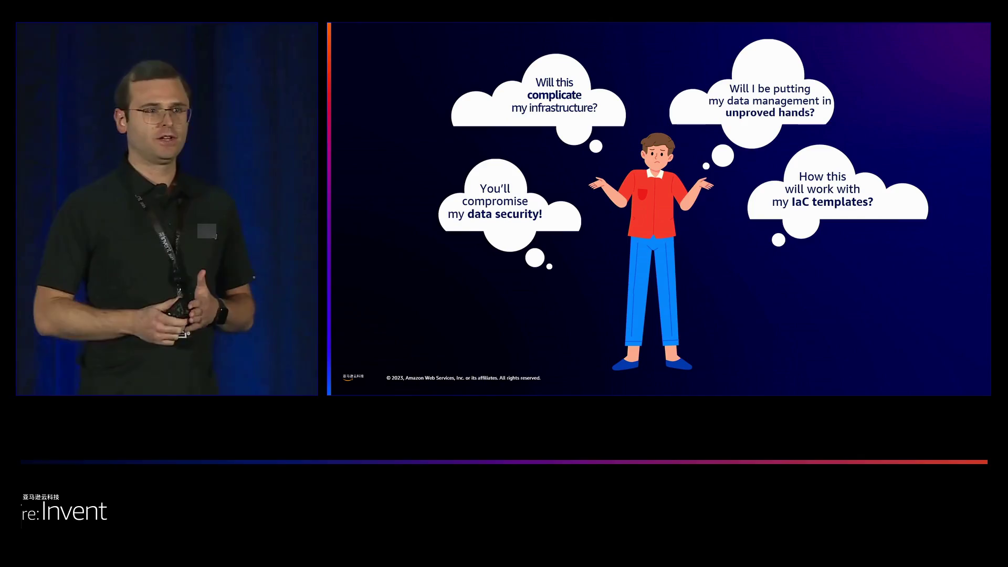Click the small AWS logo on slide
Image resolution: width=1008 pixels, height=567 pixels.
353,377
